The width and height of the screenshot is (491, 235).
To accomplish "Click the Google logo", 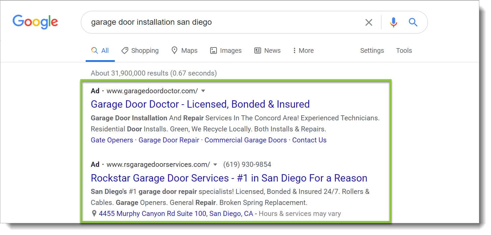I will [35, 22].
